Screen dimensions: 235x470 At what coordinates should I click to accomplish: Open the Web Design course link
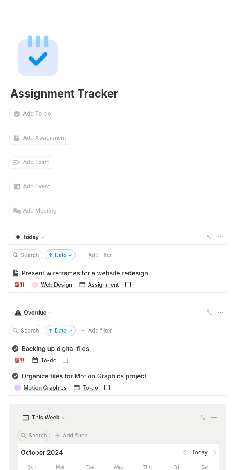(56, 285)
